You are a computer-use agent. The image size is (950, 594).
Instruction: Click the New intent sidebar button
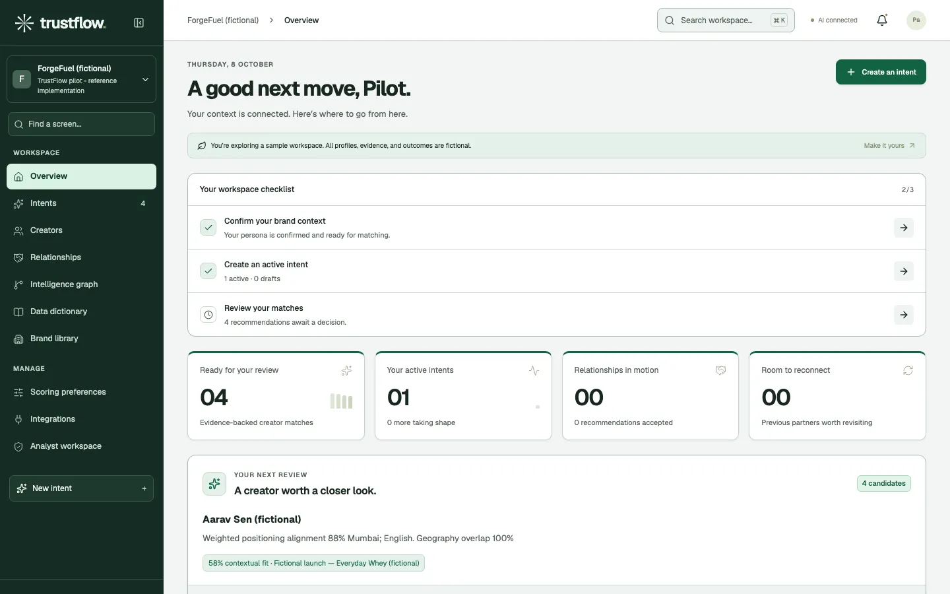click(x=81, y=488)
